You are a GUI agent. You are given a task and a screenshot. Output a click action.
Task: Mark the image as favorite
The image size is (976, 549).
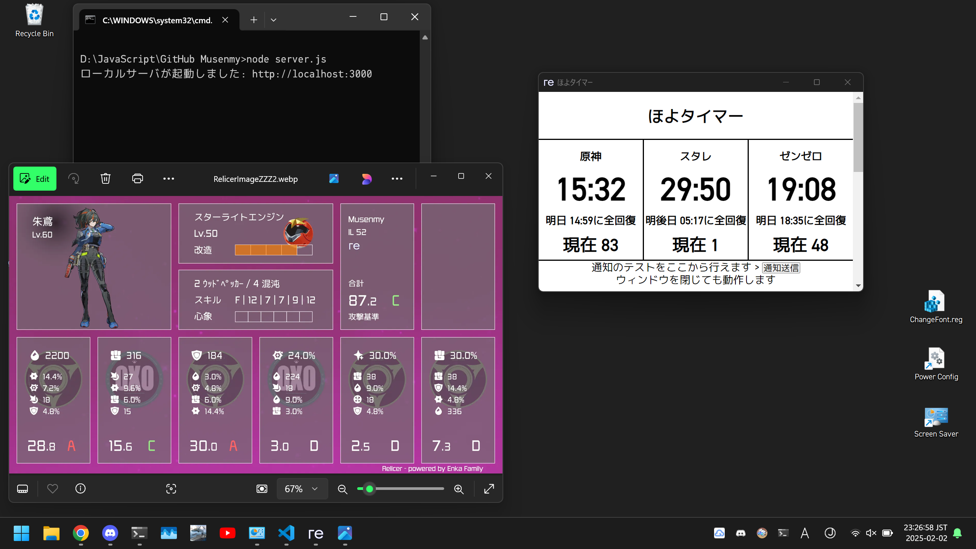pyautogui.click(x=52, y=489)
